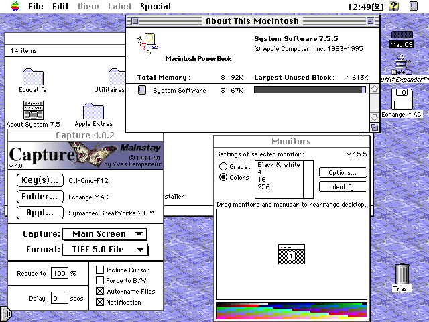Select the Trash icon
429x322 pixels.
(x=402, y=274)
